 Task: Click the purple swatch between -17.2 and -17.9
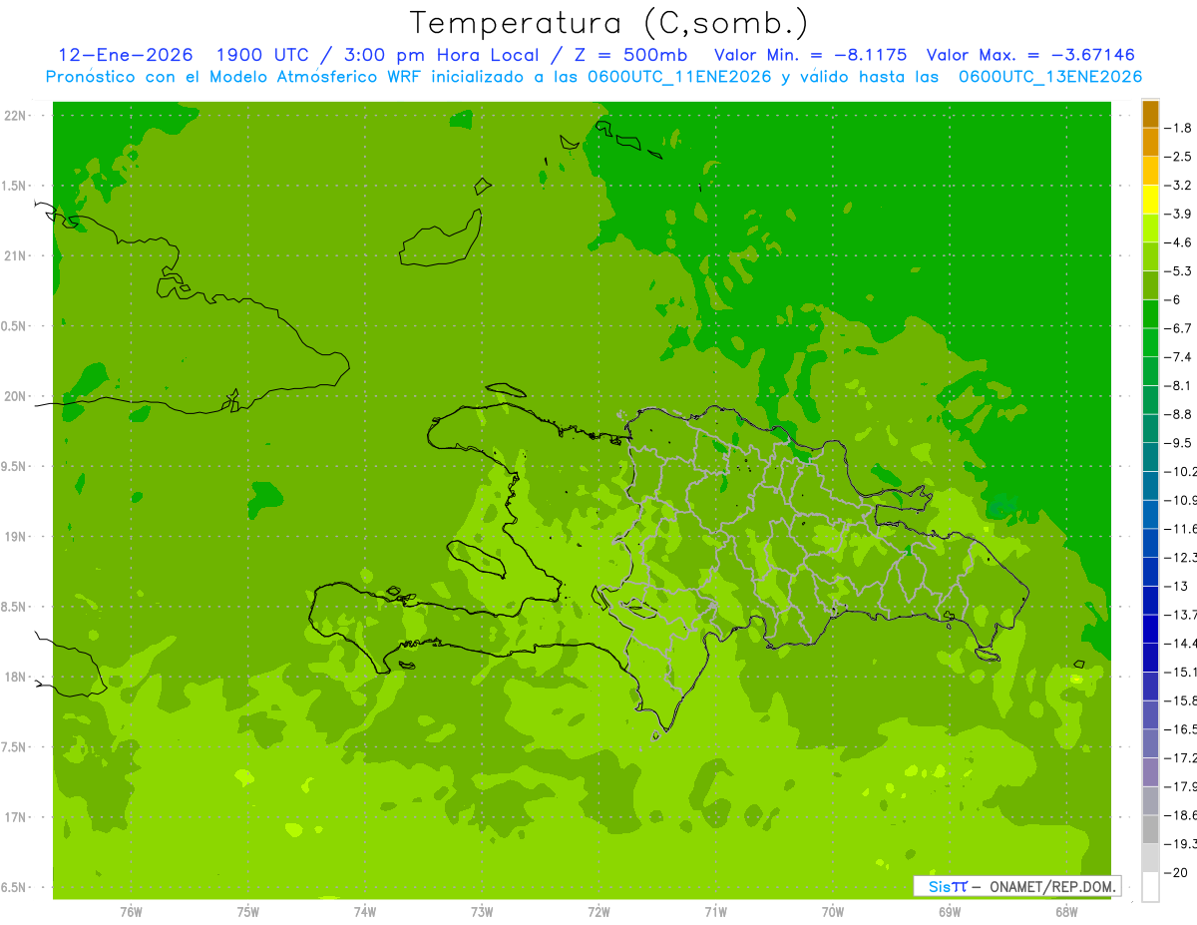(1150, 771)
